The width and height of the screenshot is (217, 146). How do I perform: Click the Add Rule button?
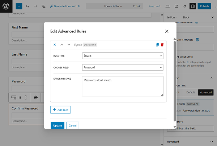pyautogui.click(x=60, y=110)
